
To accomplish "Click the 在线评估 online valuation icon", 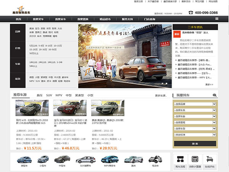I will tap(210, 161).
